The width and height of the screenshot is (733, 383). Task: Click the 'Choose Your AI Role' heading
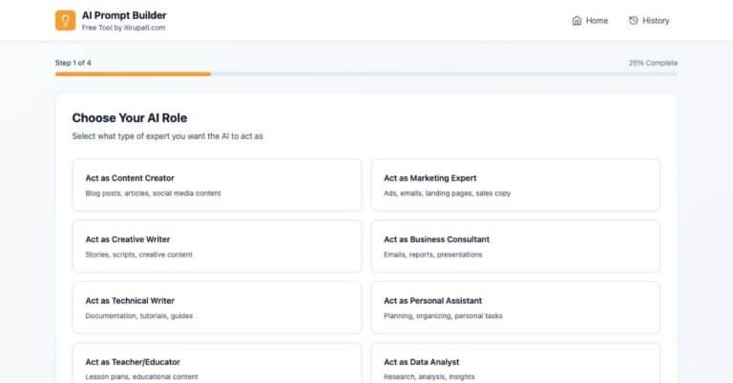(130, 118)
